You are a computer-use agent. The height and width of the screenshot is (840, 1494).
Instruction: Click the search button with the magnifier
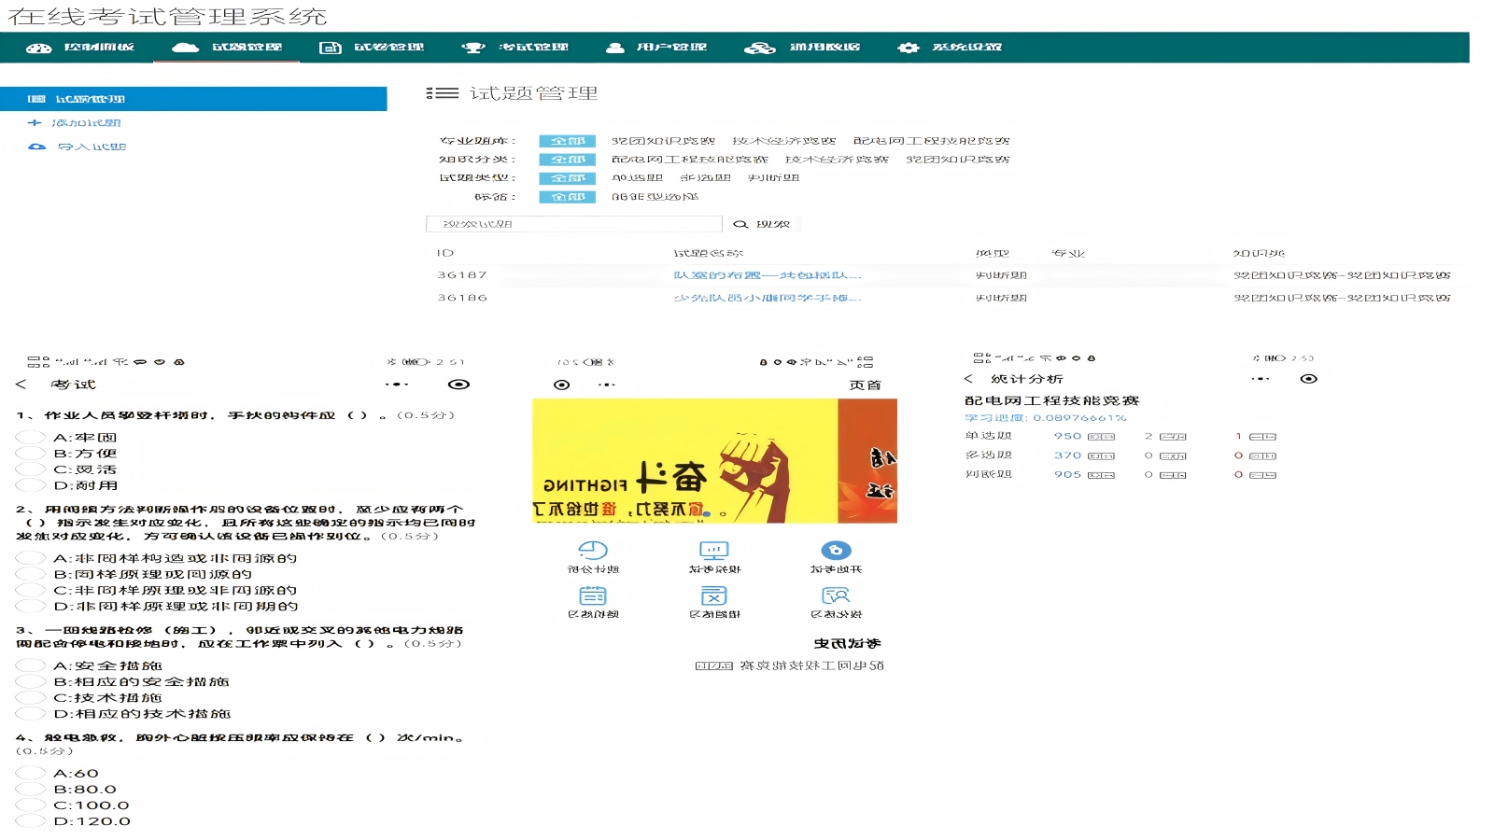pyautogui.click(x=762, y=224)
